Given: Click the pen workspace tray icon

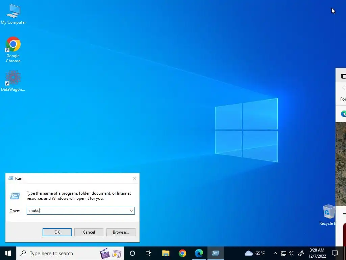Looking at the screenshot, I should (301, 253).
